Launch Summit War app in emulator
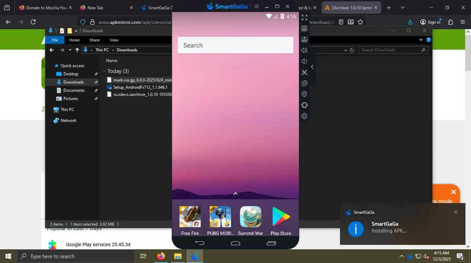Screen dimensions: 471x263 click(x=251, y=221)
